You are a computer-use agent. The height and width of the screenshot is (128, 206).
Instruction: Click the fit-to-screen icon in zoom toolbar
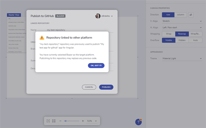(x=49, y=121)
